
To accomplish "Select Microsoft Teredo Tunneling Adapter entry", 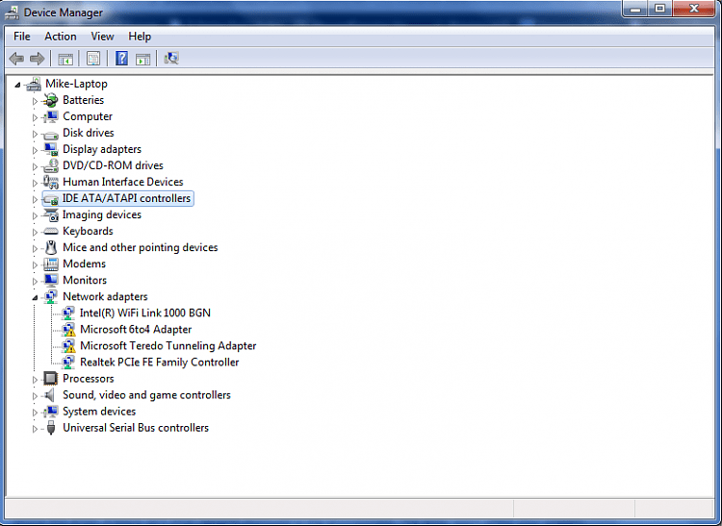I will pos(168,346).
